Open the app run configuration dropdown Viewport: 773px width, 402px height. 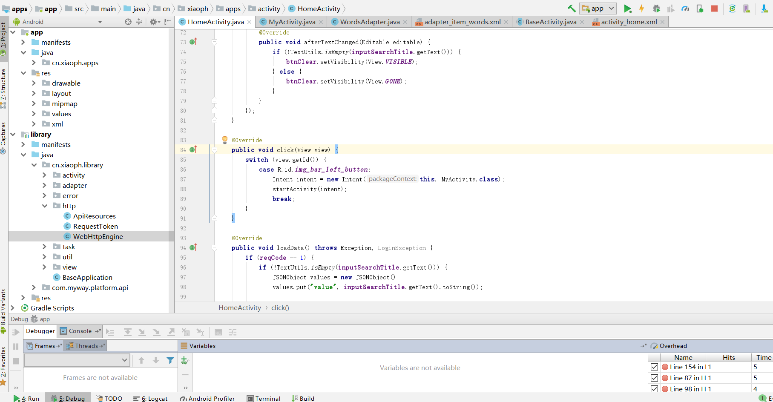click(x=598, y=9)
